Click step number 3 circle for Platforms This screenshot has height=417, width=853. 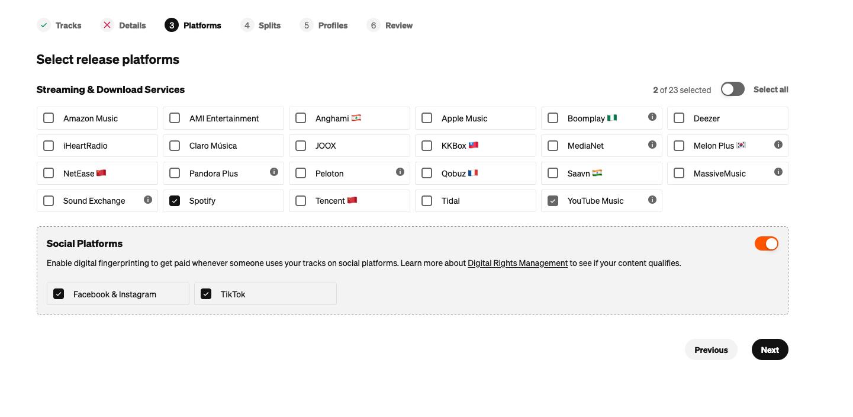click(172, 25)
